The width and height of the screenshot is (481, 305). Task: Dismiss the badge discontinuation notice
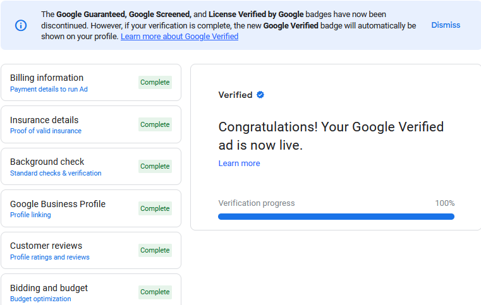tap(446, 25)
